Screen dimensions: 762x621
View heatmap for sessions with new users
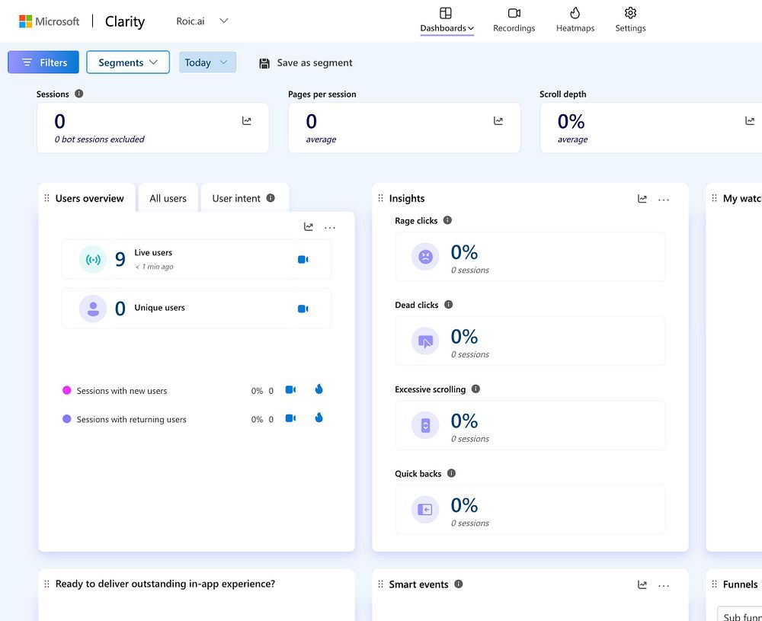pyautogui.click(x=319, y=389)
